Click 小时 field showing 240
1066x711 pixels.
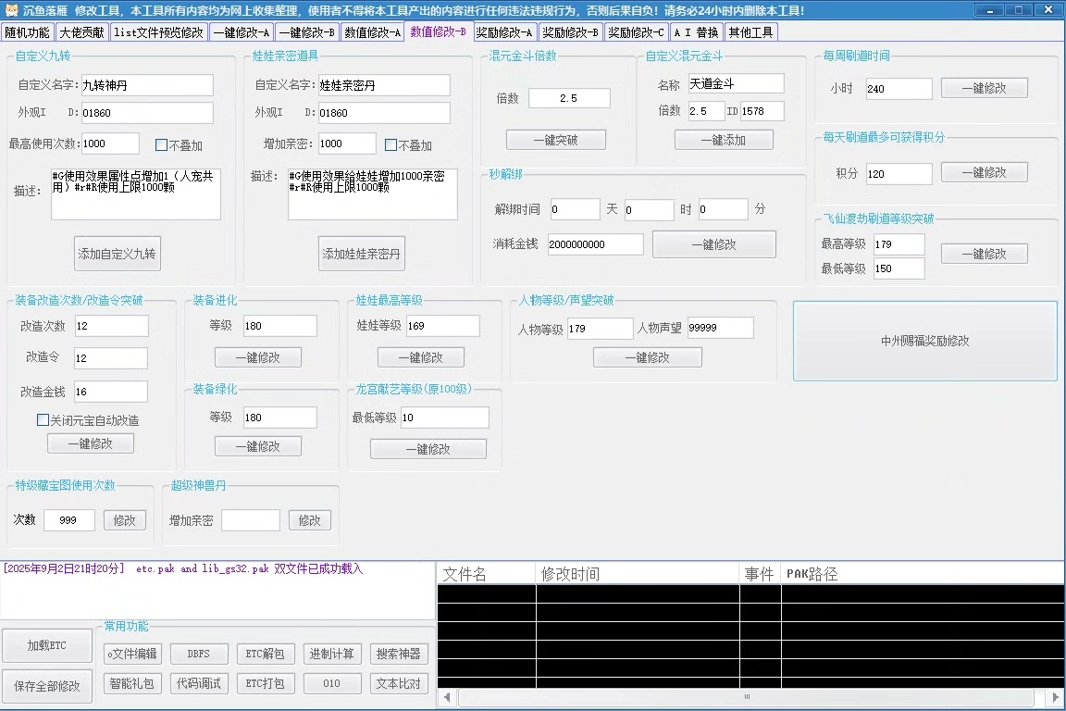click(899, 89)
